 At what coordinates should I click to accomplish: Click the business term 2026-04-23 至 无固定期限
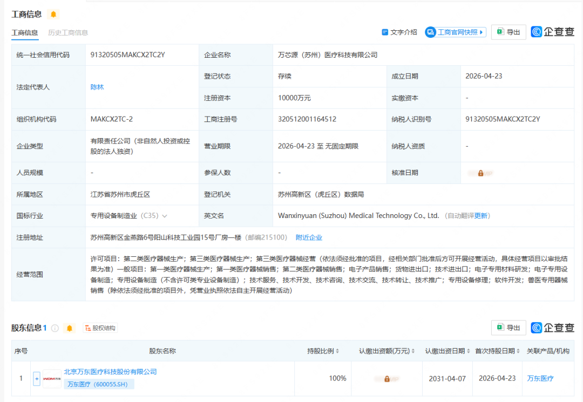318,146
